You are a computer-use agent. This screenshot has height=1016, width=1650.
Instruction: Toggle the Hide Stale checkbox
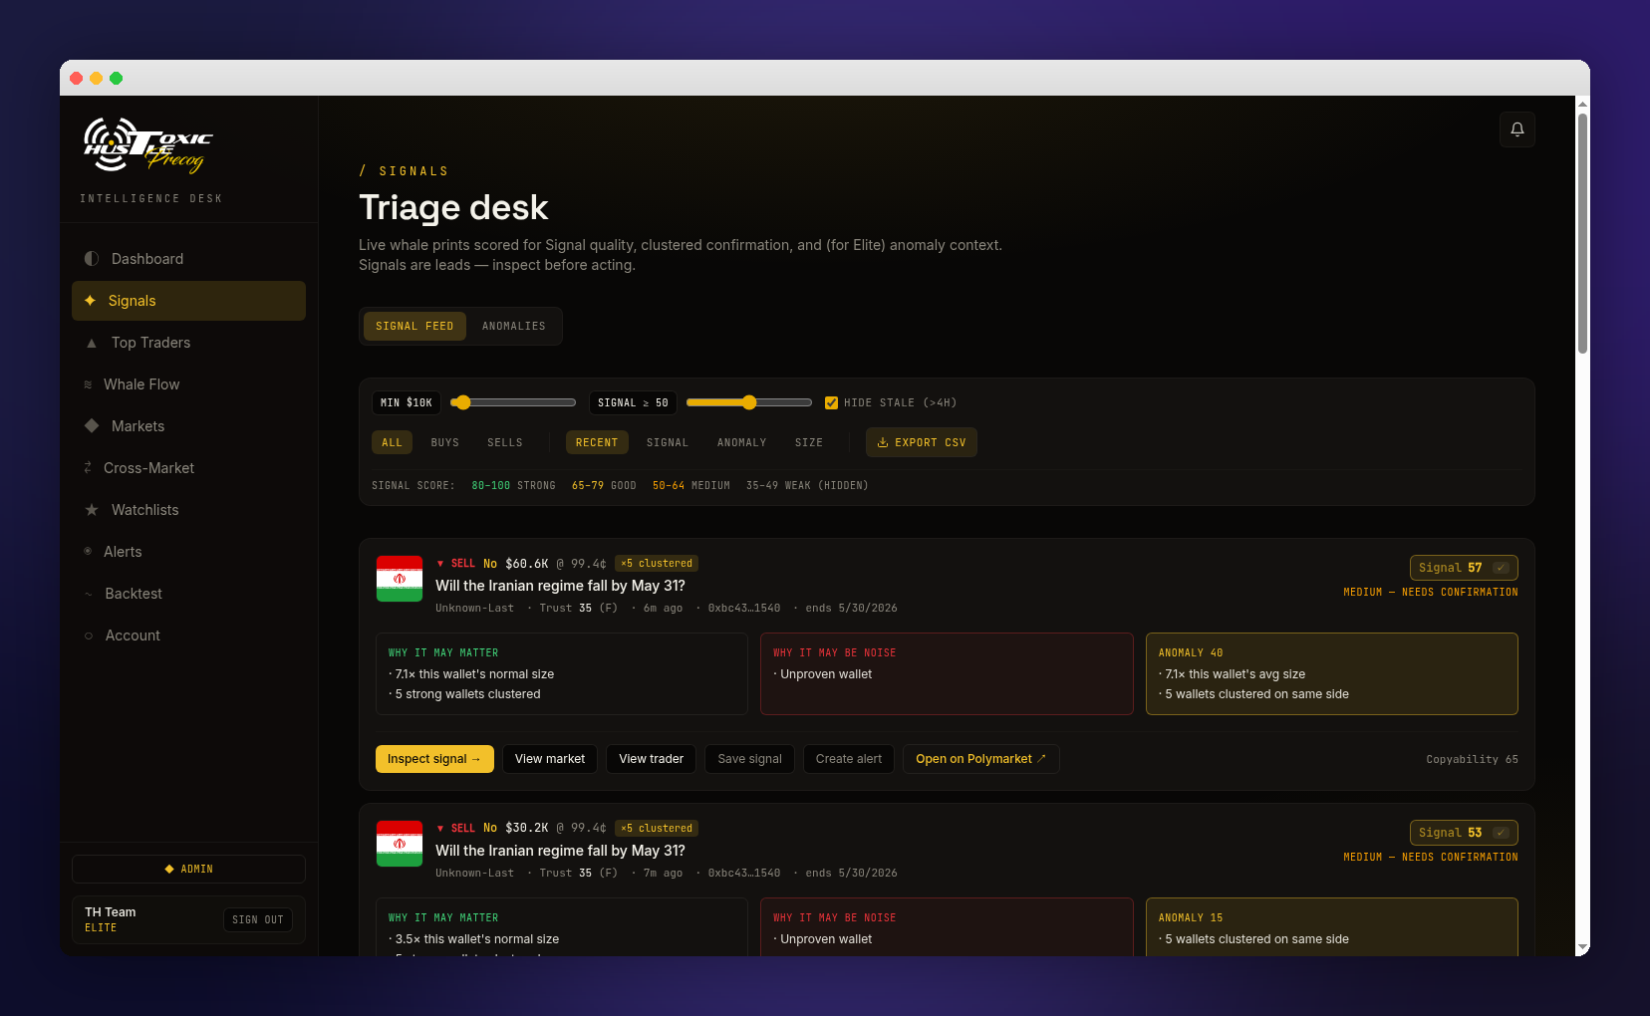(x=831, y=402)
